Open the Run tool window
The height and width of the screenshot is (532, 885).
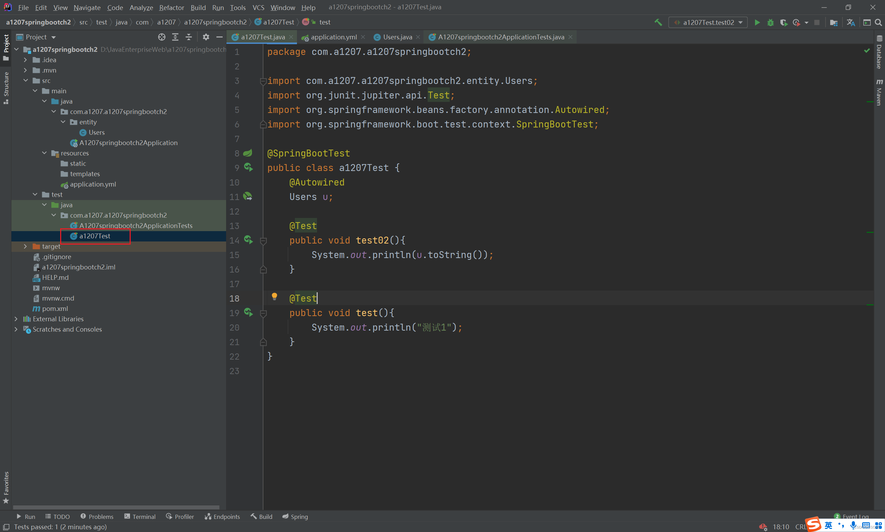pyautogui.click(x=26, y=516)
